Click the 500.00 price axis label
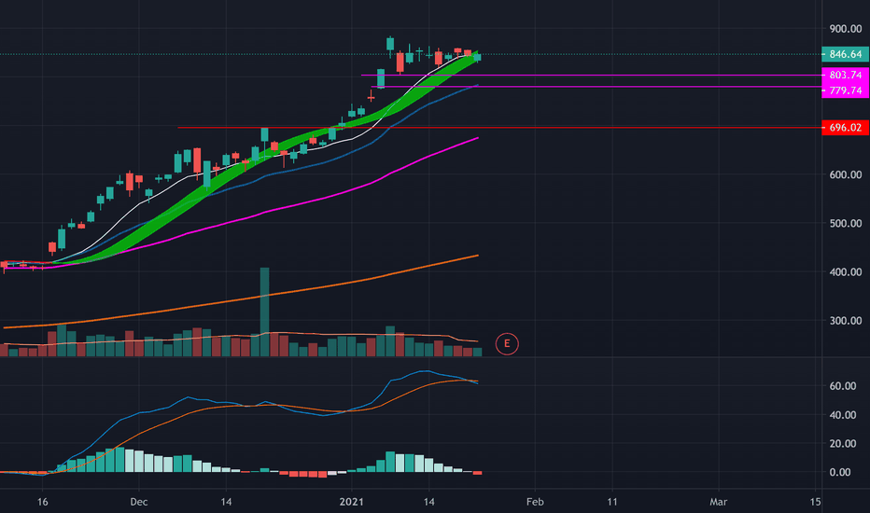Screen dimensions: 870x513 click(845, 224)
